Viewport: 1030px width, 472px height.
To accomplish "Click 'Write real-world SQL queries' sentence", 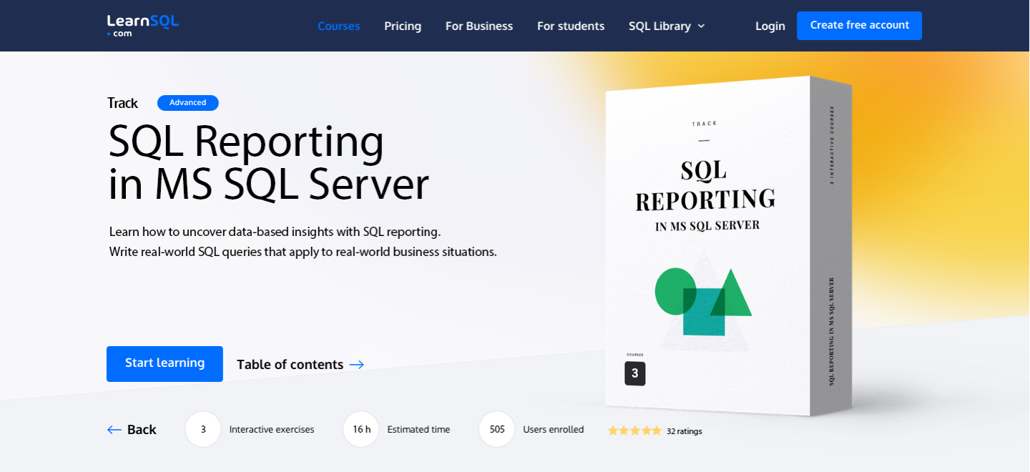I will [303, 252].
